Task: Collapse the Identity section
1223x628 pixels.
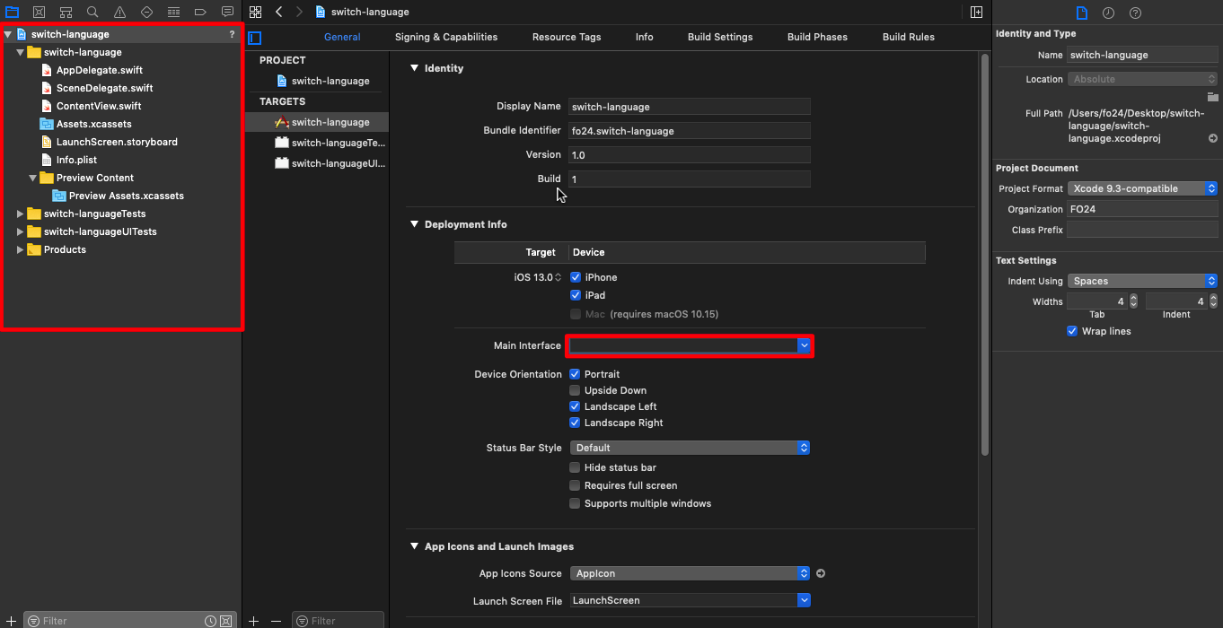Action: pyautogui.click(x=414, y=68)
